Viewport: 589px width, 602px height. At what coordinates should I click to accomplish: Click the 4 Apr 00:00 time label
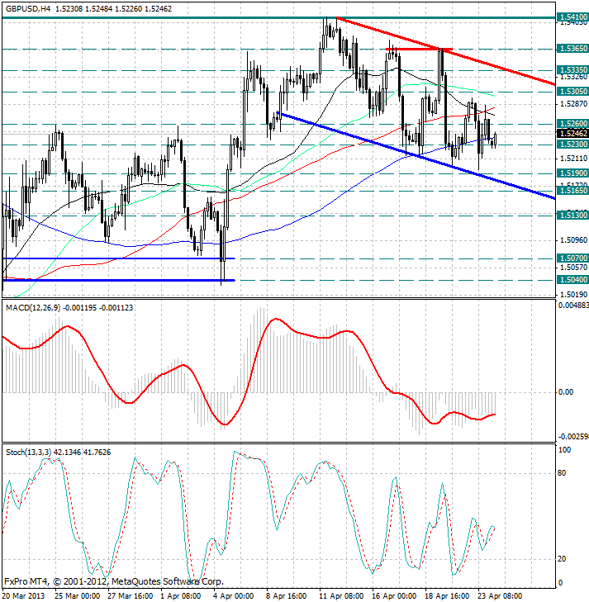(234, 596)
